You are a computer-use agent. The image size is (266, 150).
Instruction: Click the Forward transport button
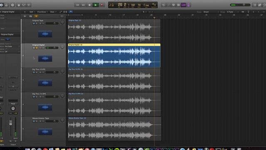click(84, 5)
